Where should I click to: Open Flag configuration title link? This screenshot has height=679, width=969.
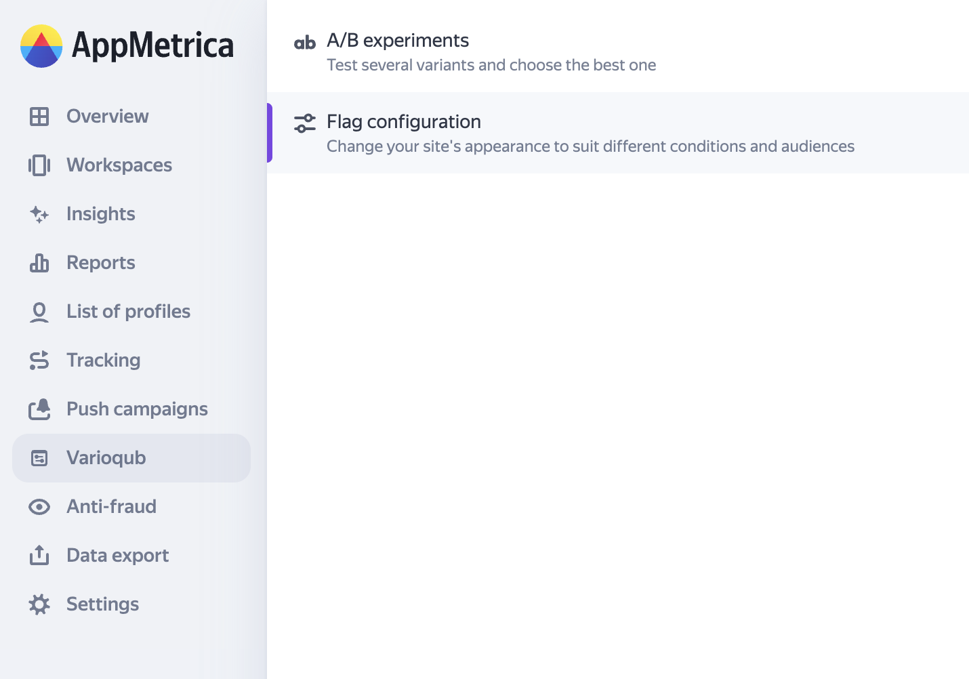(x=404, y=122)
